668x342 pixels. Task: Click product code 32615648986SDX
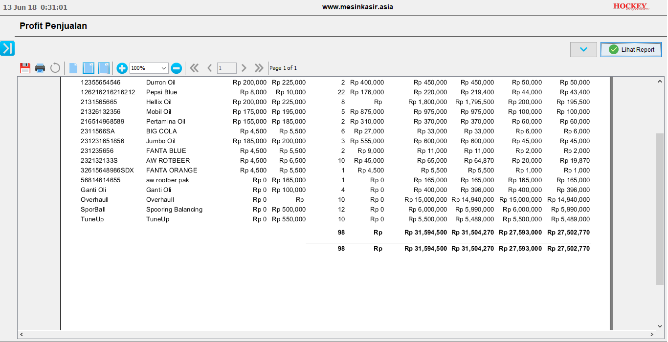[107, 171]
